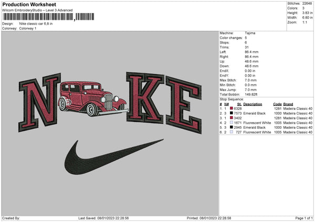Image resolution: width=315 pixels, height=222 pixels.
Task: Click the black swatch beside stitch count 2945
Action: tap(232, 127)
